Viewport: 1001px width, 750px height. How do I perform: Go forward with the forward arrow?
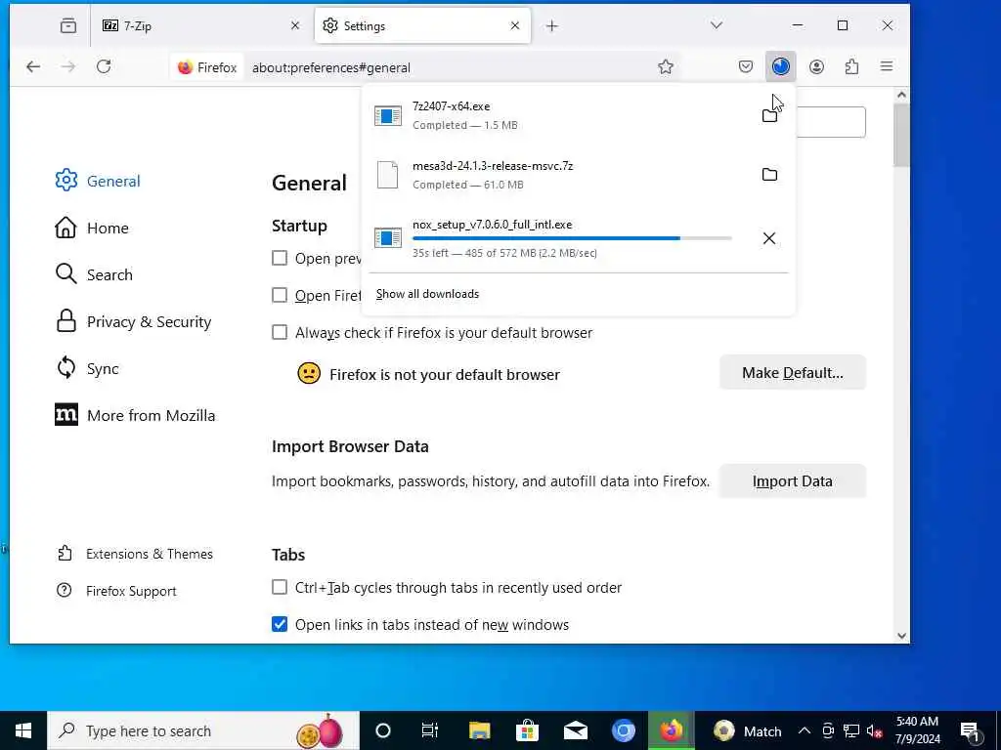click(x=68, y=66)
